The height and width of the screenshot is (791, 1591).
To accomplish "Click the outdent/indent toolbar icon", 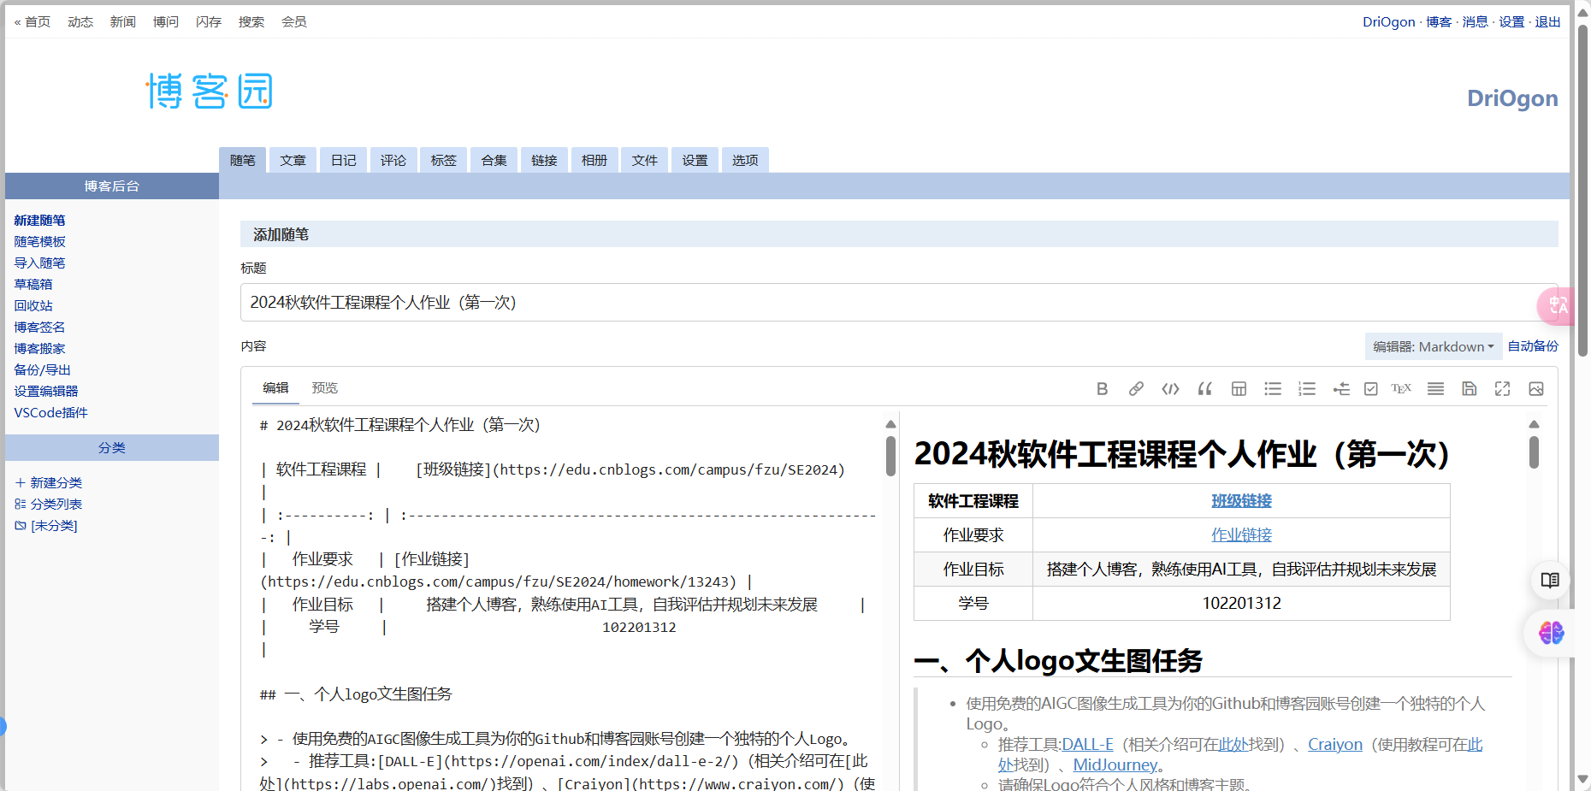I will point(1340,389).
